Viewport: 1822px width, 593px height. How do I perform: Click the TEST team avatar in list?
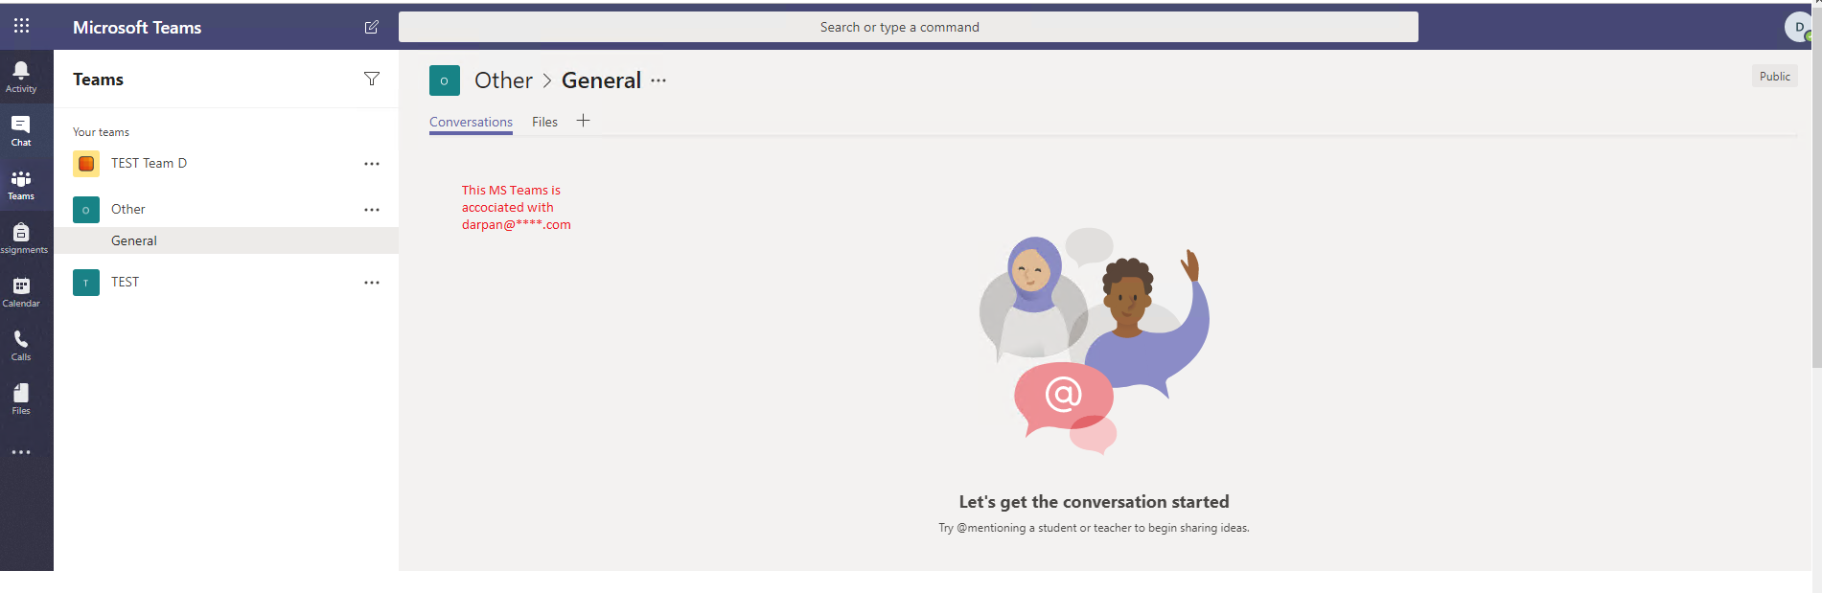point(86,283)
